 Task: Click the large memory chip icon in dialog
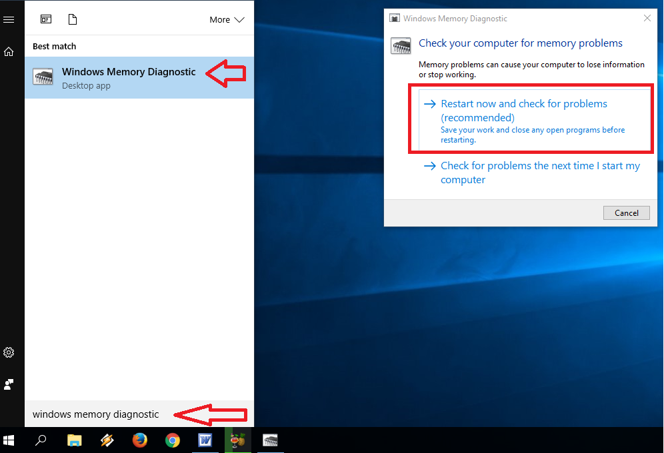tap(401, 46)
